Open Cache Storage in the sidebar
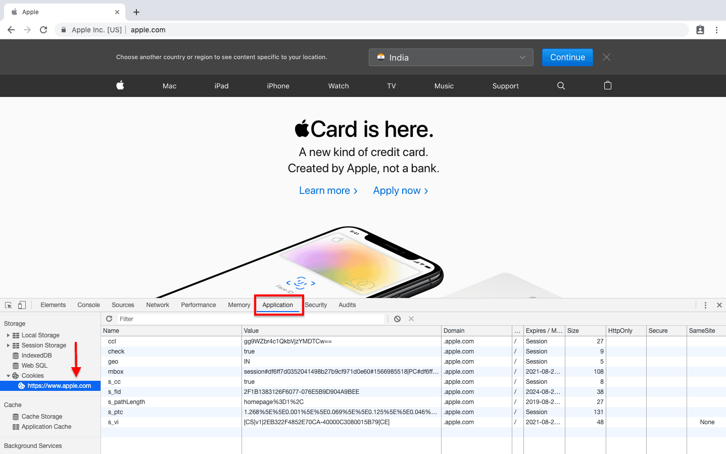 42,417
